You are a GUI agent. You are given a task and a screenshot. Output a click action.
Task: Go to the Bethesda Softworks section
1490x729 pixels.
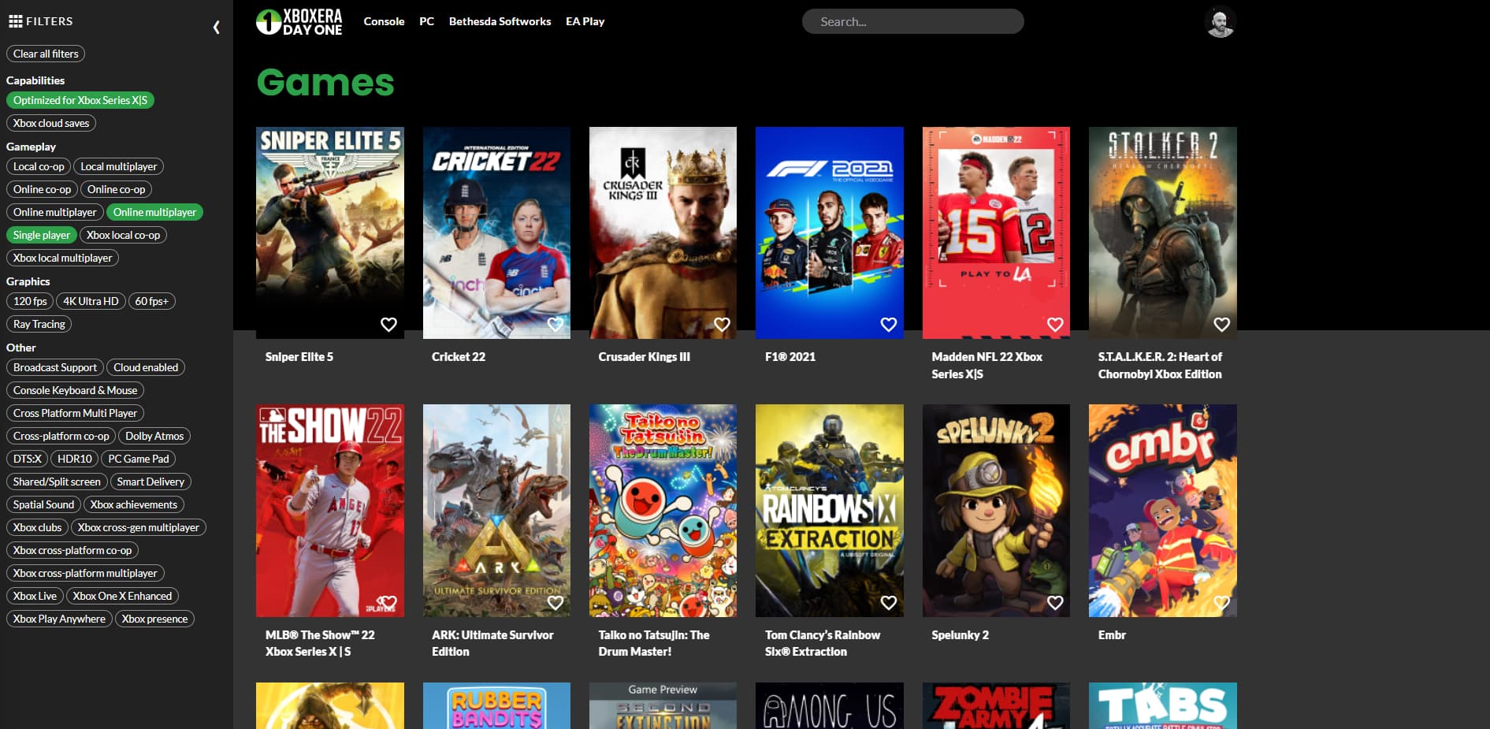click(500, 21)
